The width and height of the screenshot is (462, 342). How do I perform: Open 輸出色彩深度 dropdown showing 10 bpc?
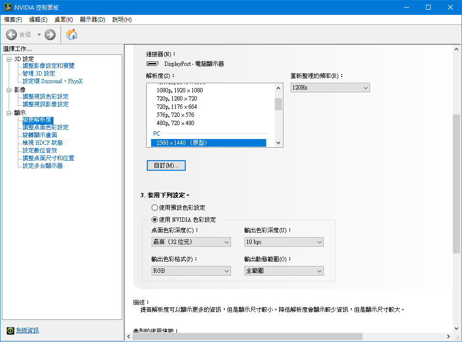(x=284, y=242)
